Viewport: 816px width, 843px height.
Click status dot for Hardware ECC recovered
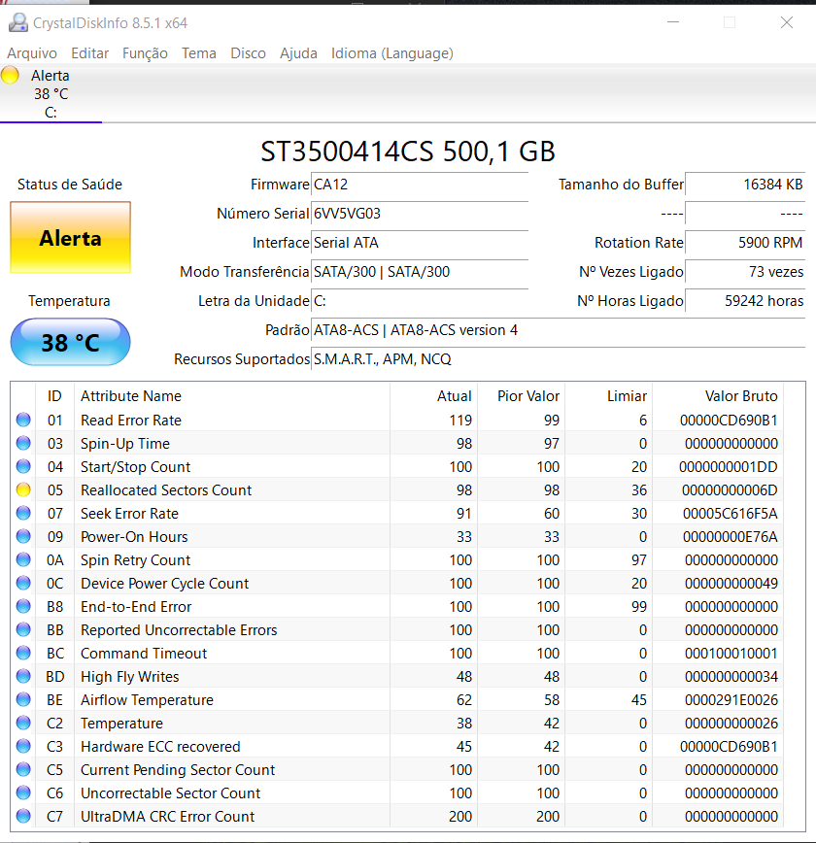tap(23, 746)
